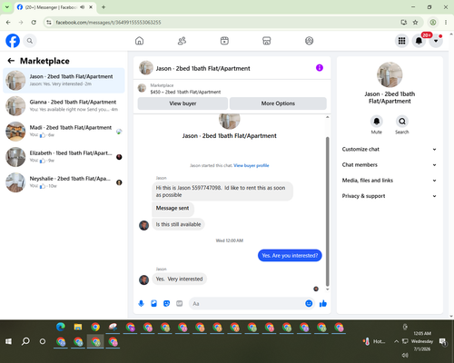
Task: Open account dropdown arrow at top right
Action: coord(436,41)
